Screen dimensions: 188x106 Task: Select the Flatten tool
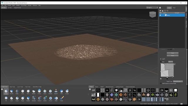click(x=34, y=92)
